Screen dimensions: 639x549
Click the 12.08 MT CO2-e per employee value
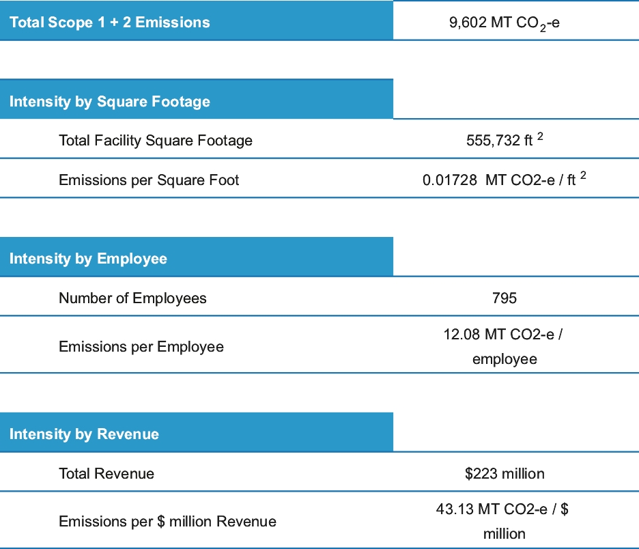(504, 346)
